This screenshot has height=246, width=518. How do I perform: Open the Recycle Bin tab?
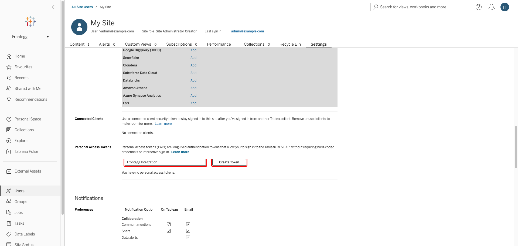tap(290, 44)
